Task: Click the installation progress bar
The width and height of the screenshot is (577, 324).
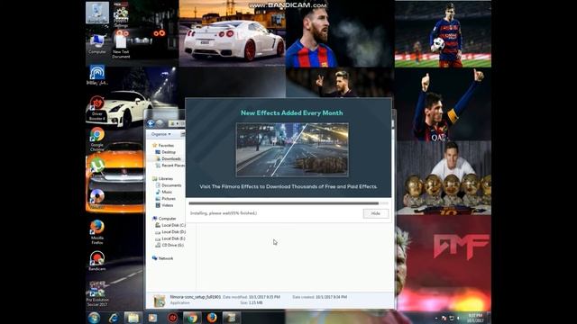Action: click(288, 203)
